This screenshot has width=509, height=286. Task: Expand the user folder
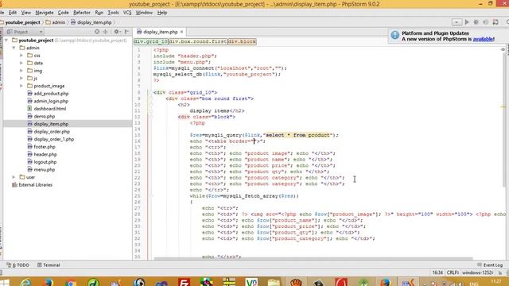click(x=14, y=177)
